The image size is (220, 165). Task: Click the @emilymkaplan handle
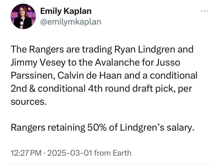(70, 22)
